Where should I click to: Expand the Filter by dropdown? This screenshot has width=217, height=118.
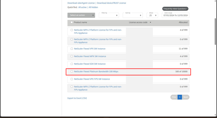tap(109, 15)
